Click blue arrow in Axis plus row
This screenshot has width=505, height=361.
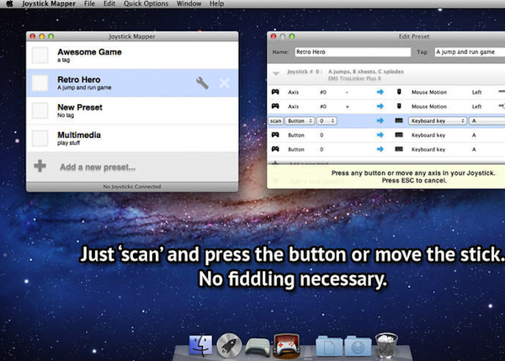tap(380, 106)
